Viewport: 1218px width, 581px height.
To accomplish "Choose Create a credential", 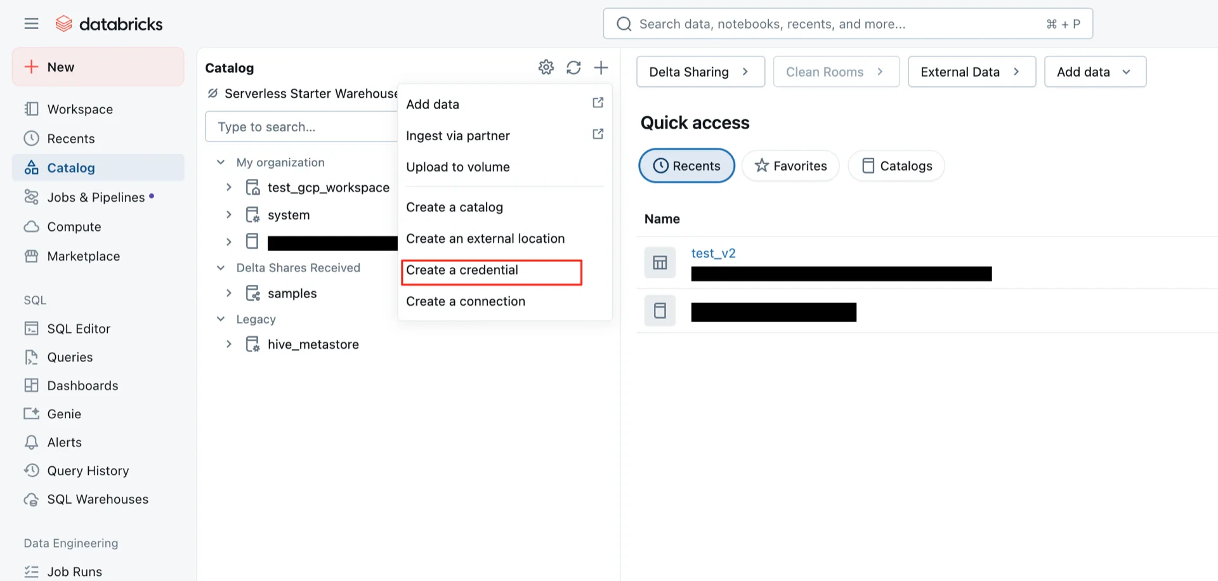I will [504, 270].
